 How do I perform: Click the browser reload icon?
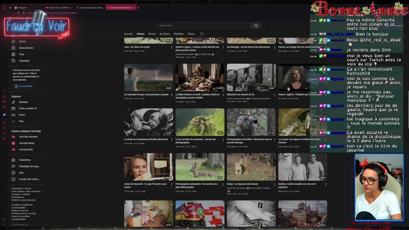pos(19,13)
